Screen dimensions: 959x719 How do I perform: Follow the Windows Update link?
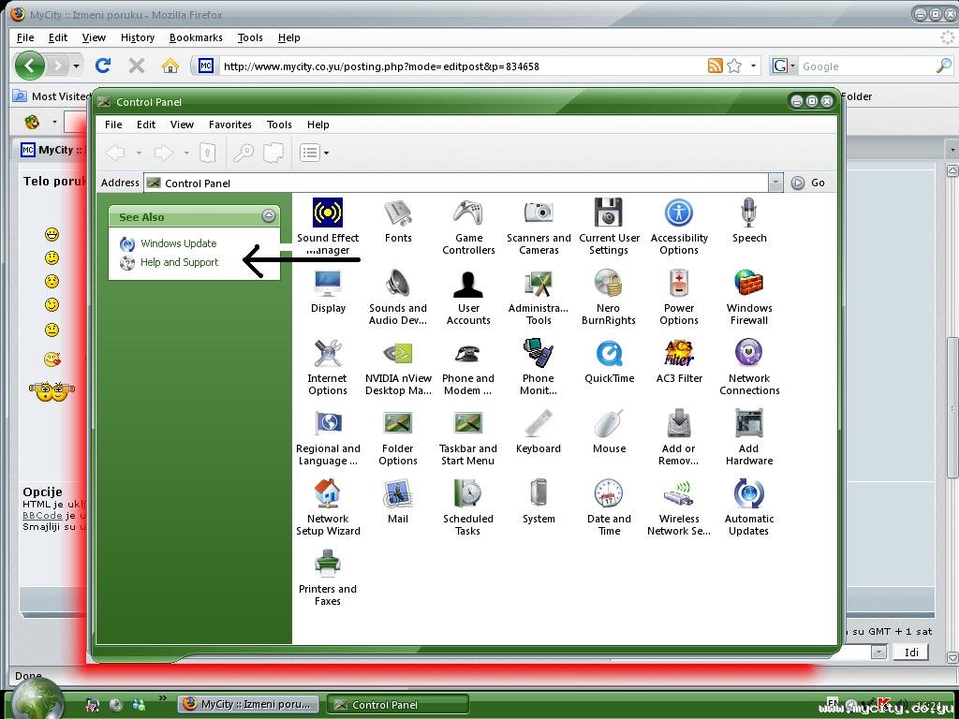(x=179, y=243)
